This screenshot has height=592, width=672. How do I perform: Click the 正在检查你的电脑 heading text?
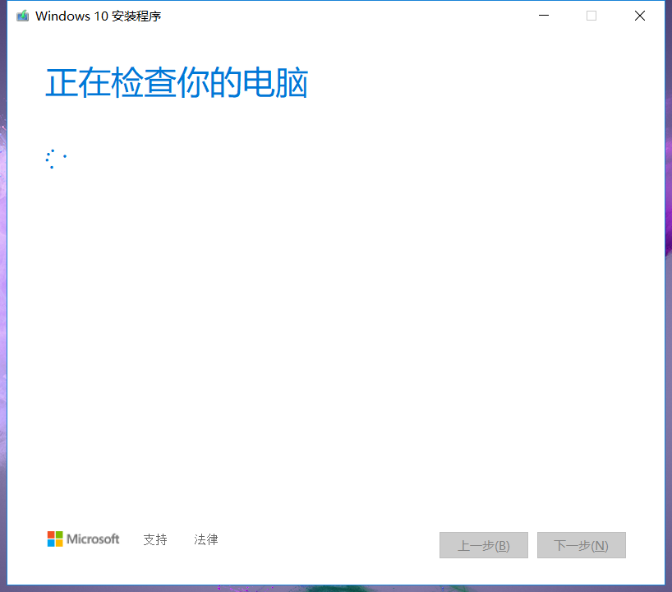pyautogui.click(x=177, y=82)
